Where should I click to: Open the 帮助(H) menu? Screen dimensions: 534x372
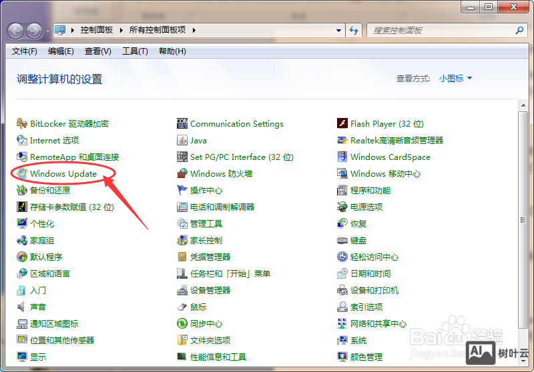(x=173, y=51)
